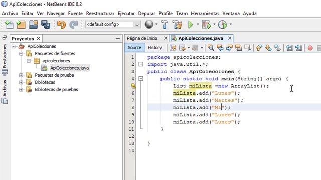
Task: Open the Ayuda menu
Action: [250, 13]
